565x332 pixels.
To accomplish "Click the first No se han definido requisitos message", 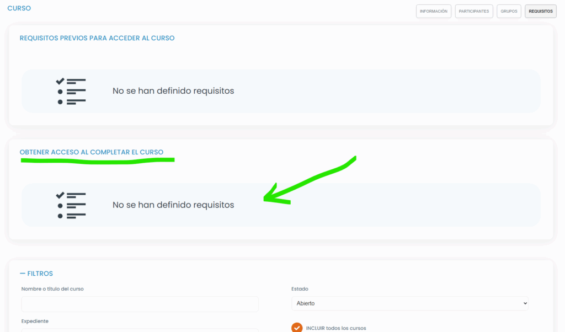I will (173, 91).
